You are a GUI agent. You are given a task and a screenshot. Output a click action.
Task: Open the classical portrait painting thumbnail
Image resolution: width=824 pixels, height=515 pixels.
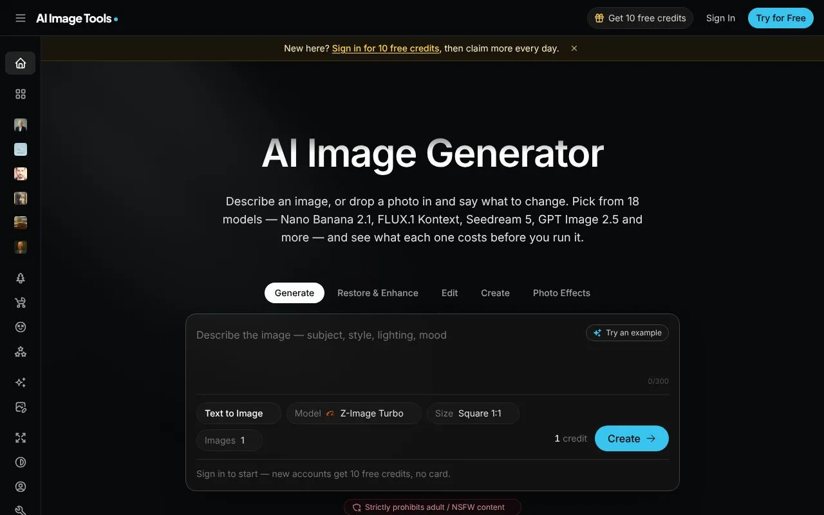pyautogui.click(x=21, y=247)
